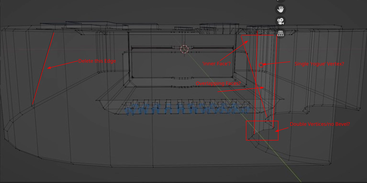Toggle the camera view icon
Image resolution: width=367 pixels, height=183 pixels.
(280, 21)
